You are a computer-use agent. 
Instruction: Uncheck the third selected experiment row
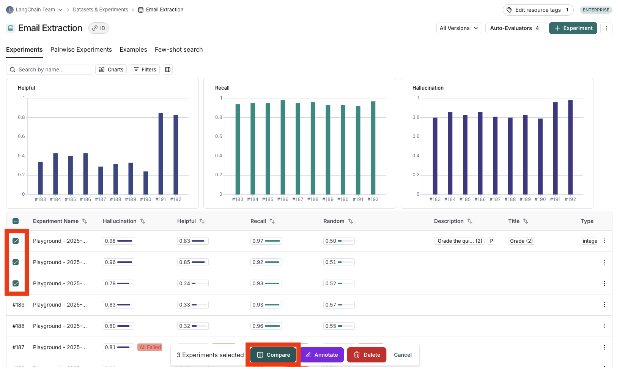(16, 283)
